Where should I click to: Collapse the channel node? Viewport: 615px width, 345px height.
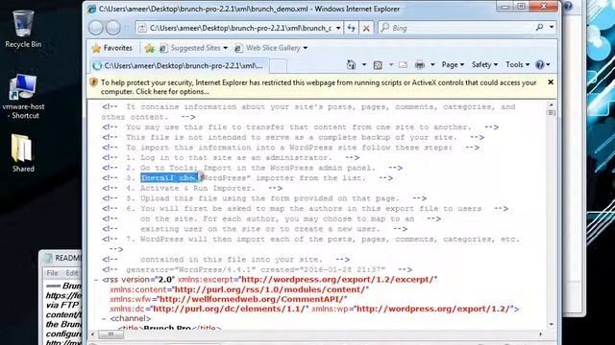(x=104, y=319)
